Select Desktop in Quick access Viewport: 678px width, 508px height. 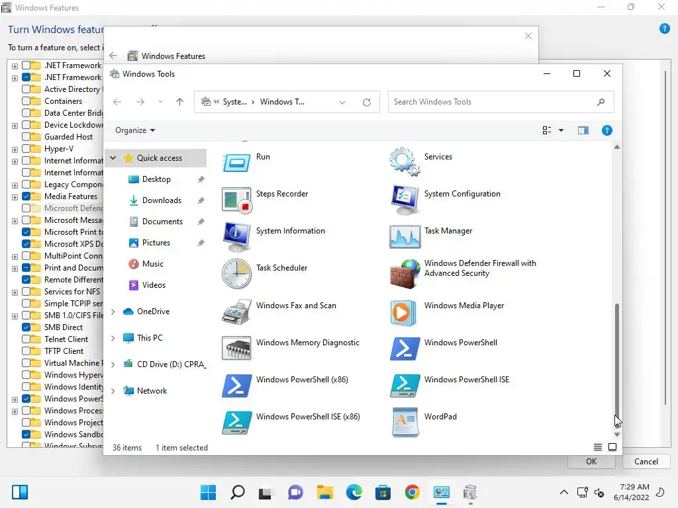pyautogui.click(x=156, y=179)
